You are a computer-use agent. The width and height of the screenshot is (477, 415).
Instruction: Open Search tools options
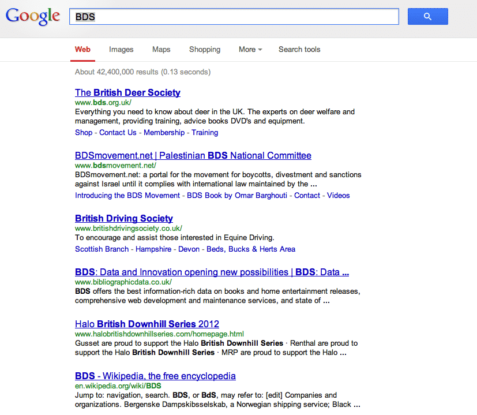pyautogui.click(x=299, y=49)
